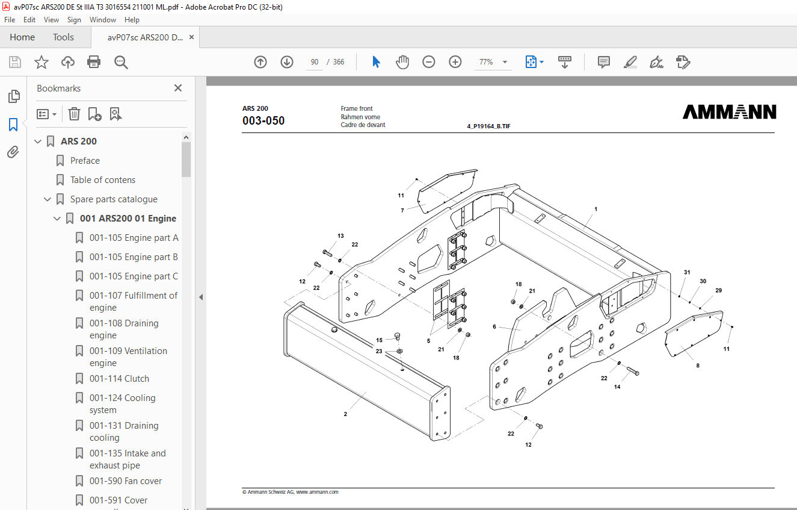Open the 001-105 Engine part C bookmark

(134, 276)
